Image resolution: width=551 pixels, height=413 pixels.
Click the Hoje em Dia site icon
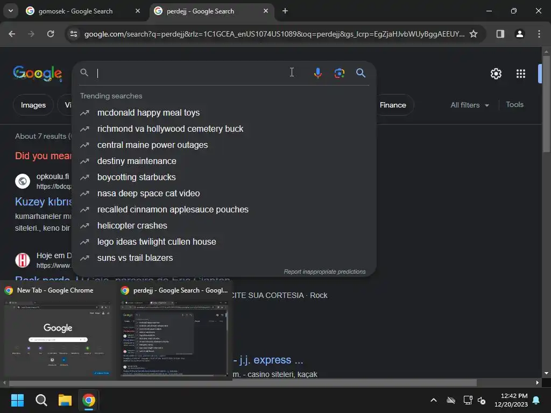point(23,260)
